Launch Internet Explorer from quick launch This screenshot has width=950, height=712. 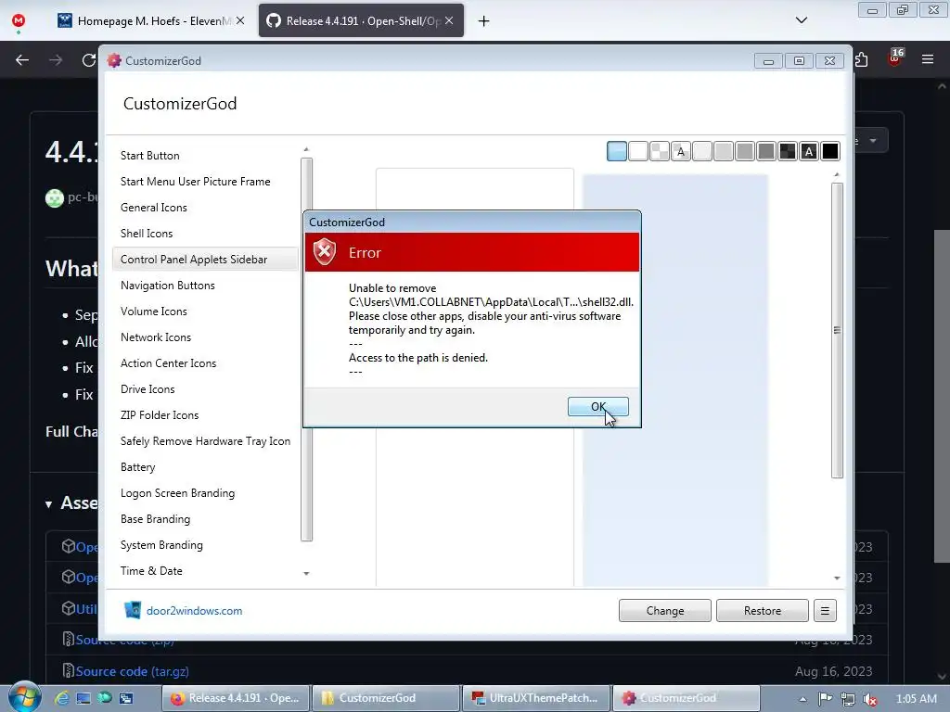(62, 698)
